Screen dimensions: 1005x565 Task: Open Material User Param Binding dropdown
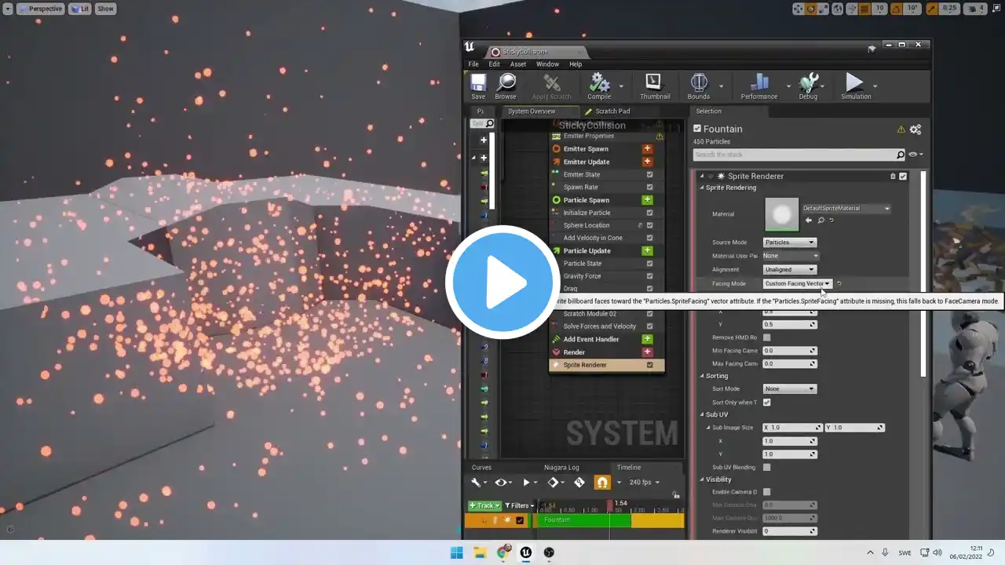click(x=791, y=256)
